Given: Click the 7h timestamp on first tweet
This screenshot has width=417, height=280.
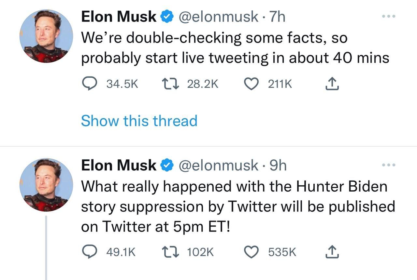Looking at the screenshot, I should pos(278,17).
